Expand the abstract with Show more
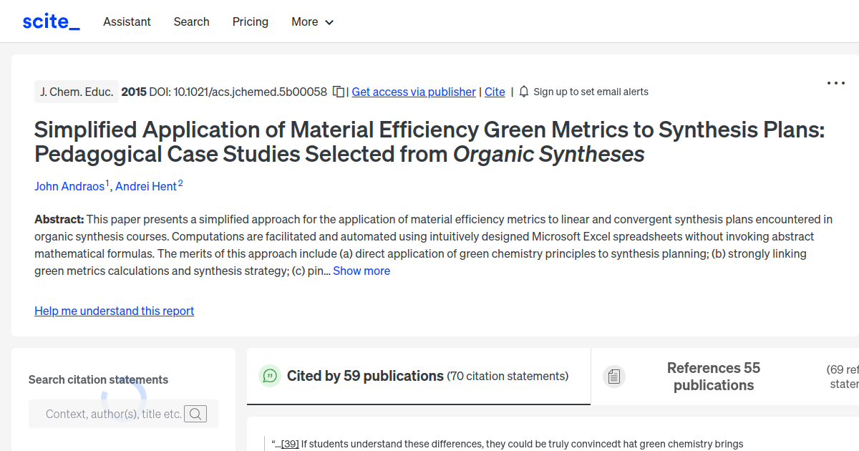The image size is (859, 451). tap(361, 271)
